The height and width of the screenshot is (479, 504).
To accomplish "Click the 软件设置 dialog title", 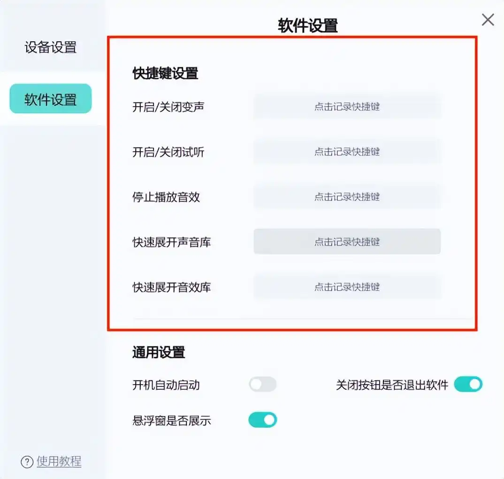I will click(x=307, y=26).
